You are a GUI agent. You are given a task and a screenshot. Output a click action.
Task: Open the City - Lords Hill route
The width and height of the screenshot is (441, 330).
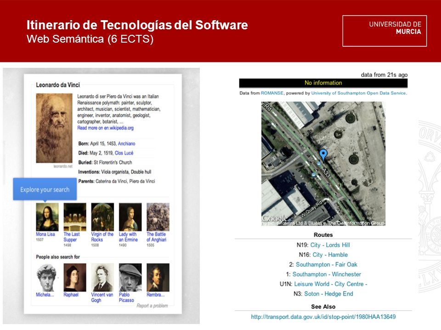(330, 245)
